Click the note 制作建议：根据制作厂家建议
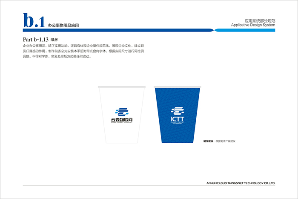Image resolution: width=298 pixels, height=199 pixels. (219, 141)
